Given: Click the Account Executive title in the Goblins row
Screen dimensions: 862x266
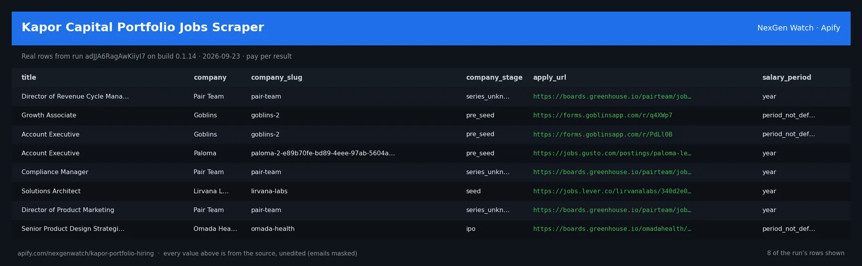Looking at the screenshot, I should (50, 134).
